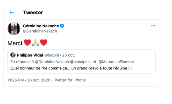The width and height of the screenshot is (172, 104).
Task: Open the three-dot more options menu
Action: tap(153, 26)
